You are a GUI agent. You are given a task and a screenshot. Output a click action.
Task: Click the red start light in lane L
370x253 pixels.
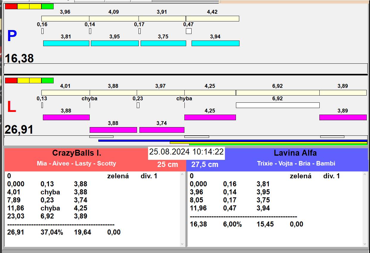coord(11,81)
